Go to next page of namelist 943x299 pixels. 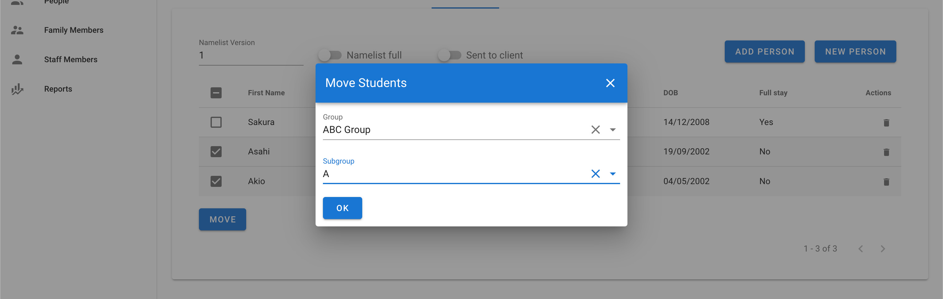point(883,249)
